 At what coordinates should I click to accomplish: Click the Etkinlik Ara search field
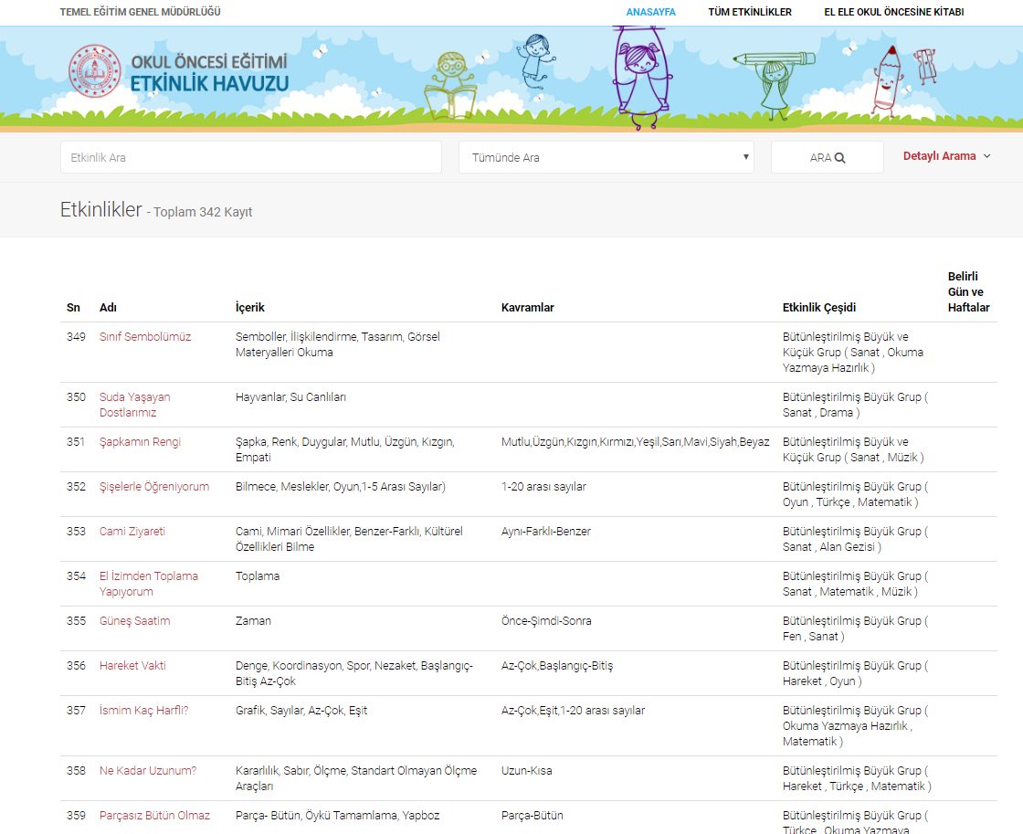point(250,157)
